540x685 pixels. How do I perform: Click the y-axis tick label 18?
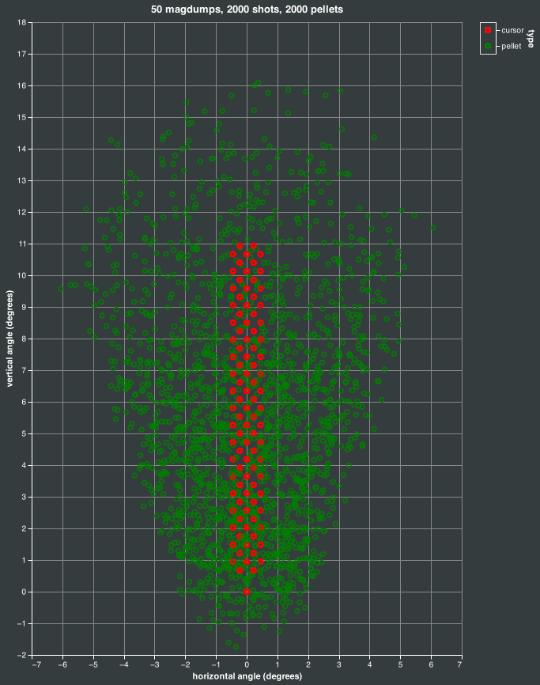pos(22,22)
